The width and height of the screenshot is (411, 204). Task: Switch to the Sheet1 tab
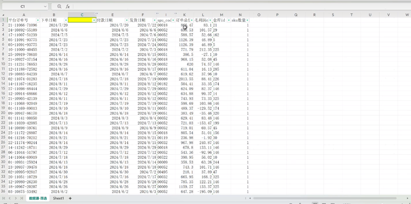point(59,198)
